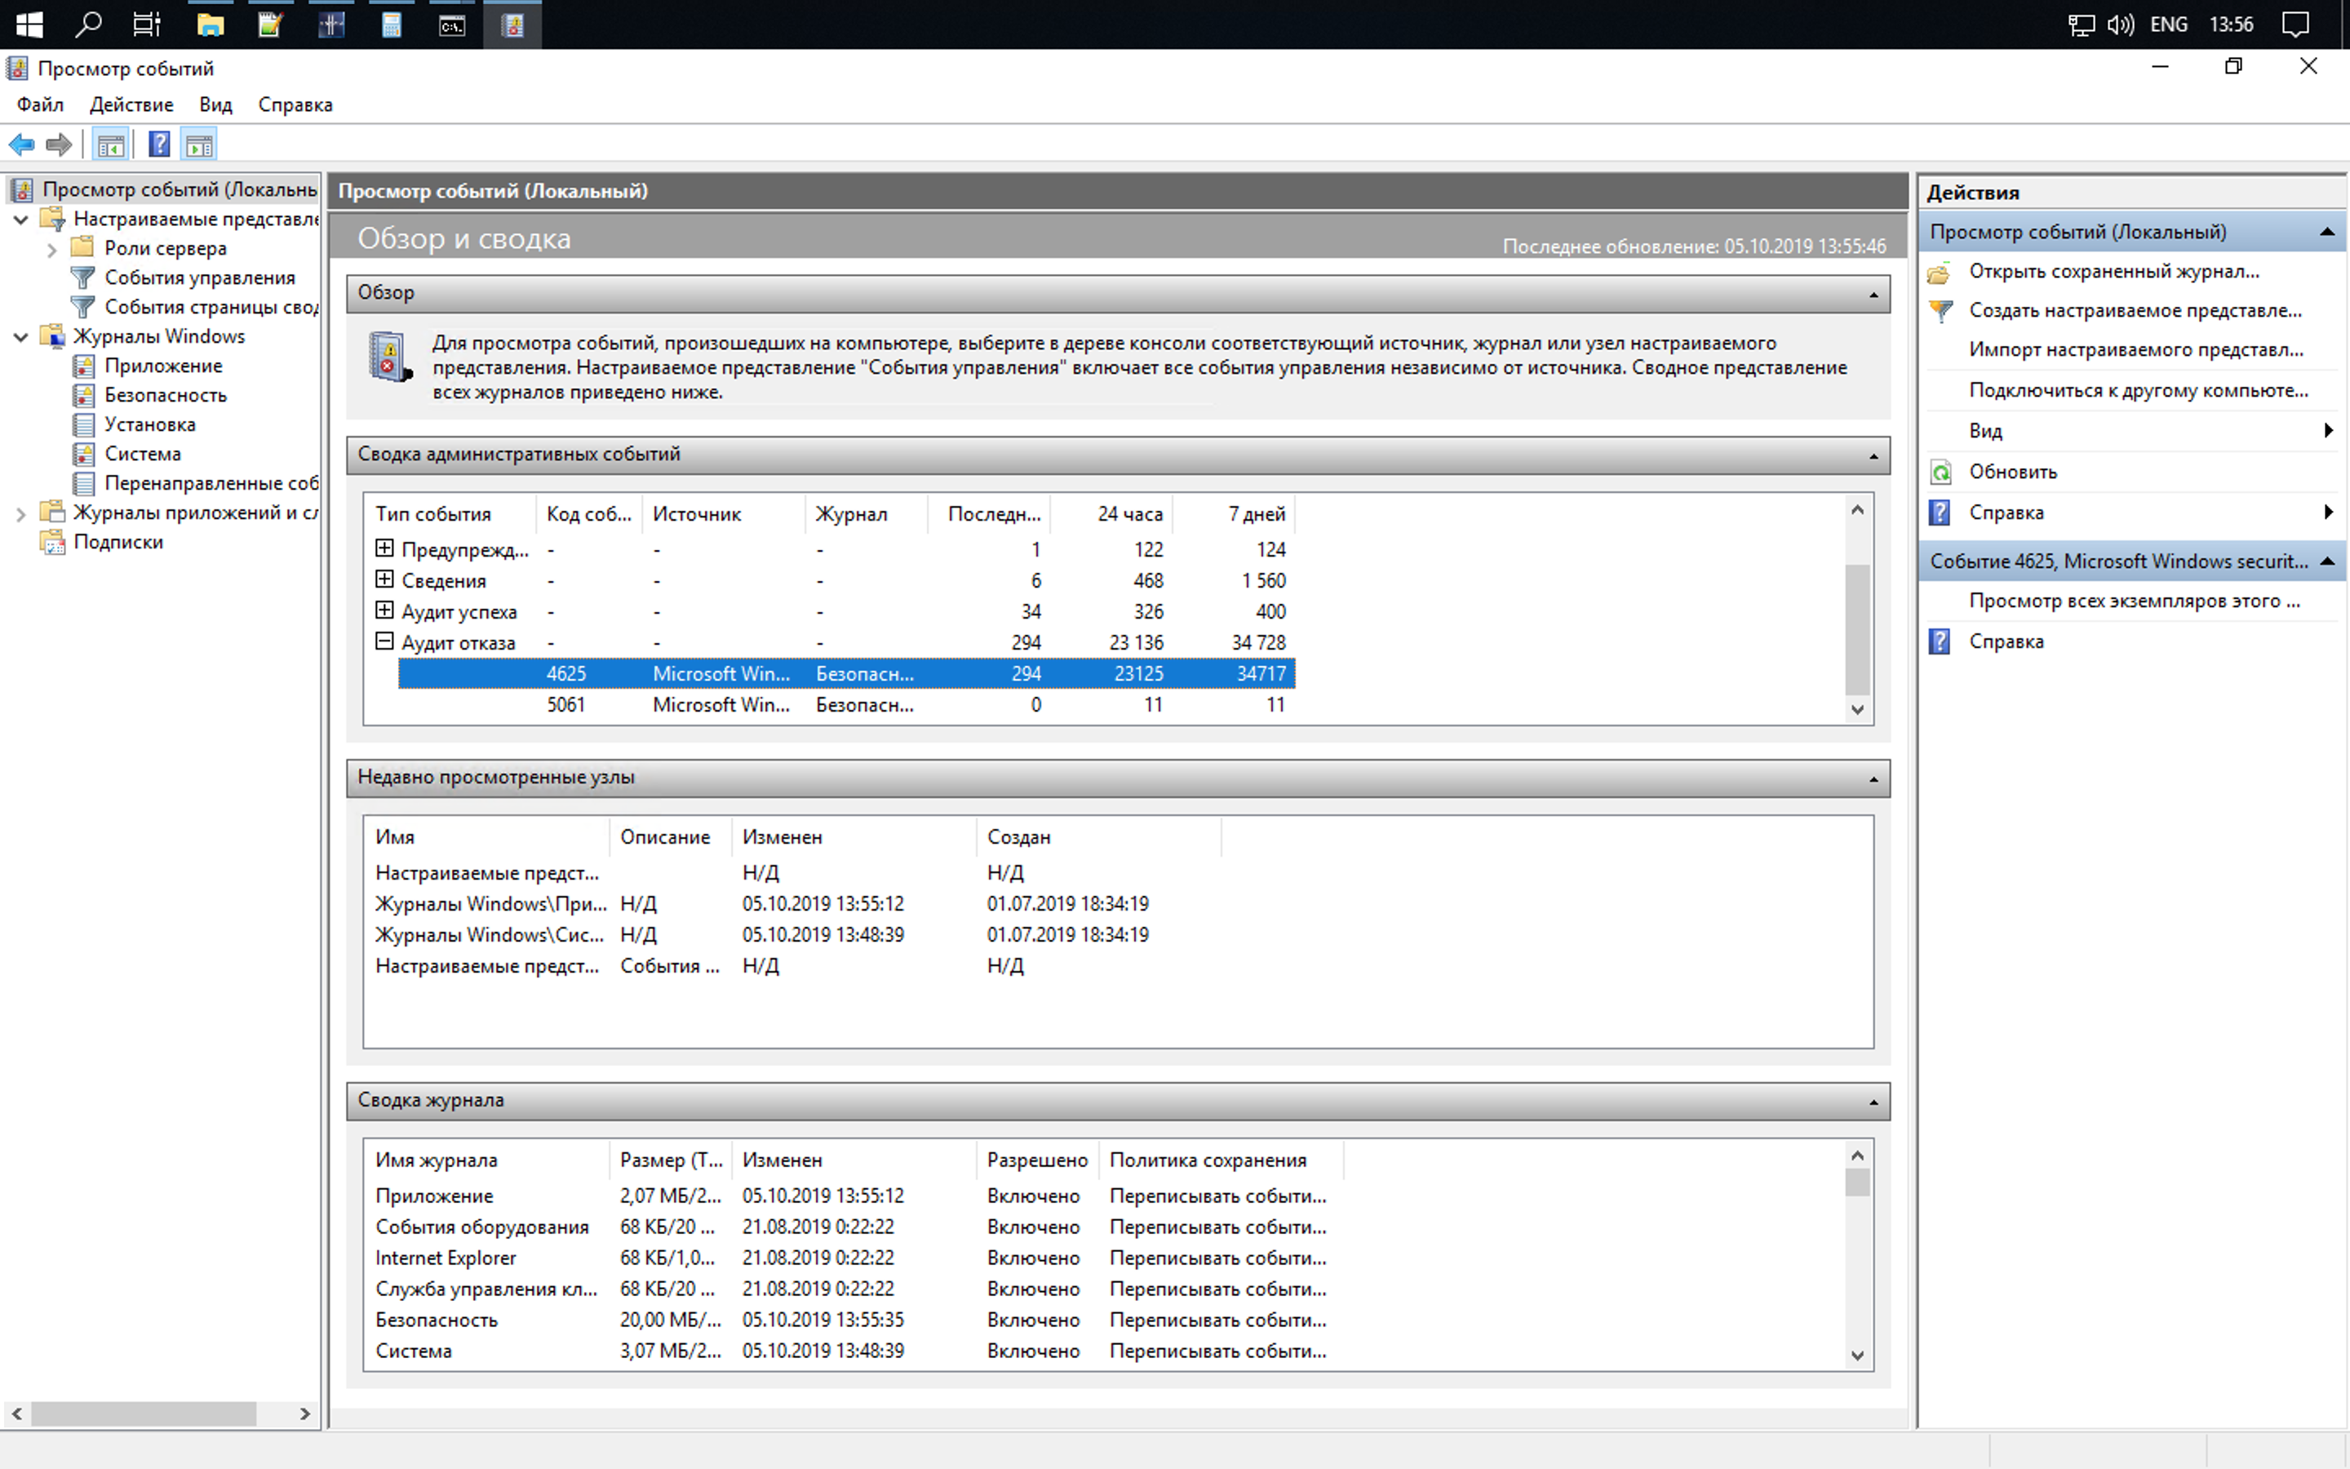Open the Start menu Windows logo
The width and height of the screenshot is (2350, 1469).
pyautogui.click(x=29, y=24)
